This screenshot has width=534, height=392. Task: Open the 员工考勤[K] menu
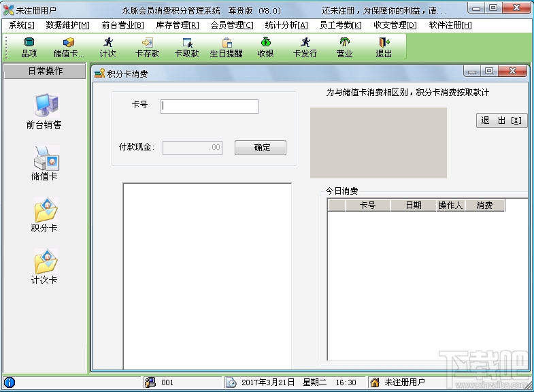[x=341, y=25]
